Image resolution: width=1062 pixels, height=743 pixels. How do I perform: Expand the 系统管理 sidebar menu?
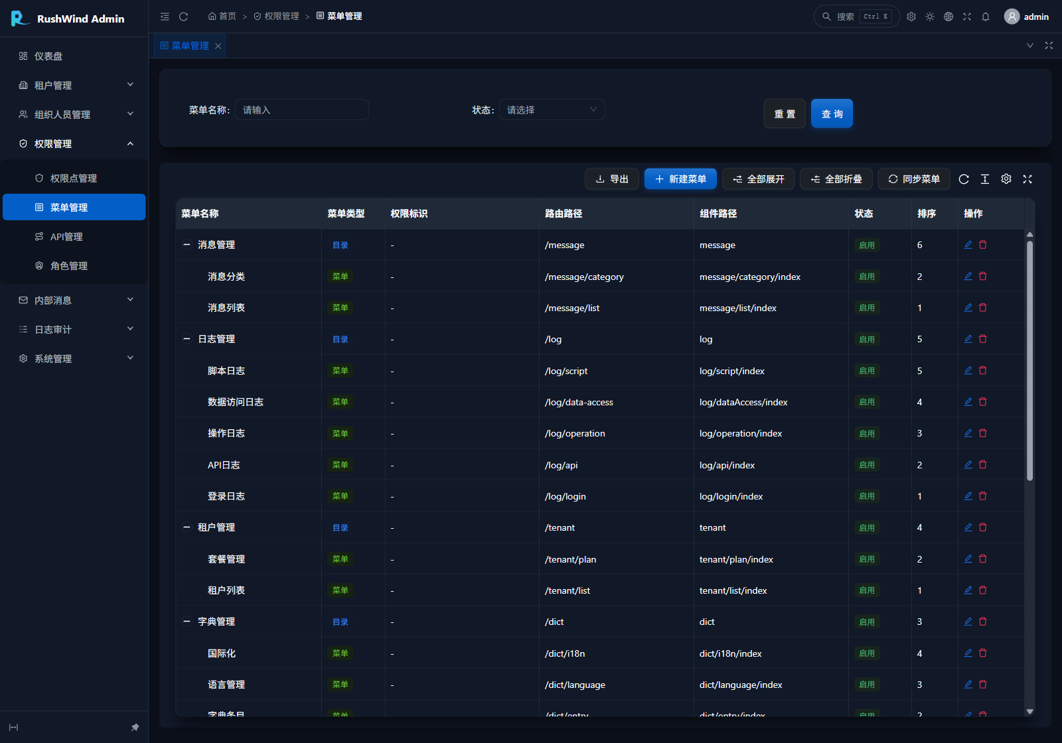click(x=74, y=358)
